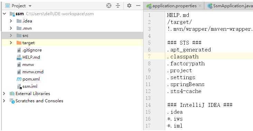Select .gitignore file
The width and height of the screenshot is (253, 131).
pyautogui.click(x=32, y=50)
